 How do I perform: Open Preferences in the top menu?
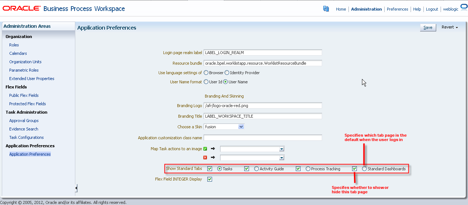point(397,9)
